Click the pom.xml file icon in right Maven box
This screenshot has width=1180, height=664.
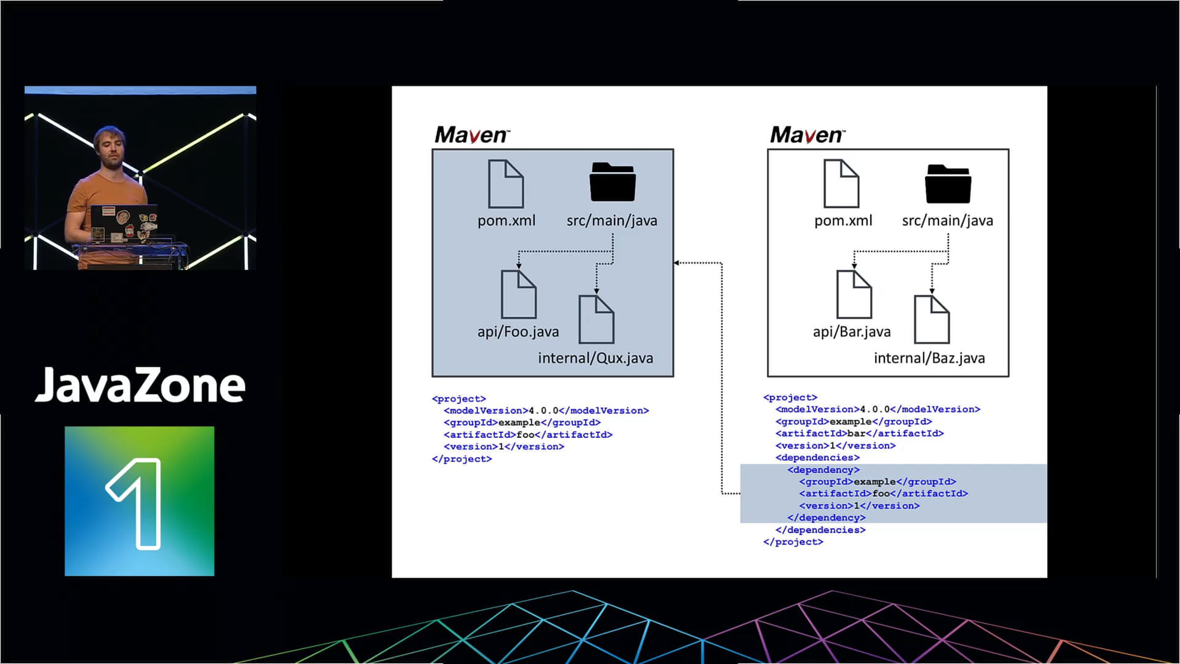click(x=841, y=183)
